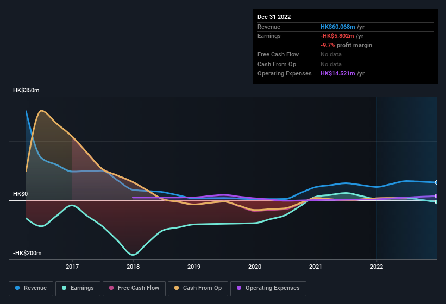Click the Cash From Op tooltip row label

coord(277,64)
